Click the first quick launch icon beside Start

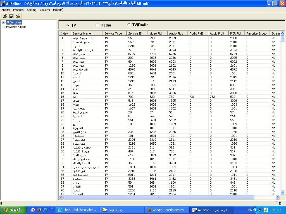click(33, 210)
